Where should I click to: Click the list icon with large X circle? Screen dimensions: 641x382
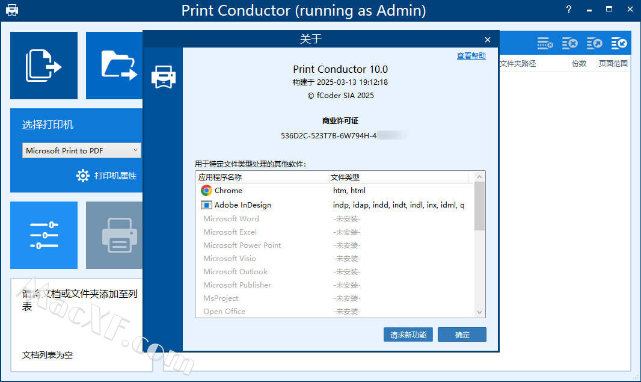pyautogui.click(x=569, y=43)
